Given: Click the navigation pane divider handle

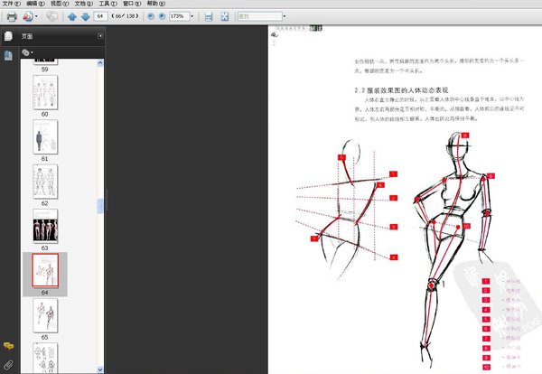Looking at the screenshot, I should (106, 200).
